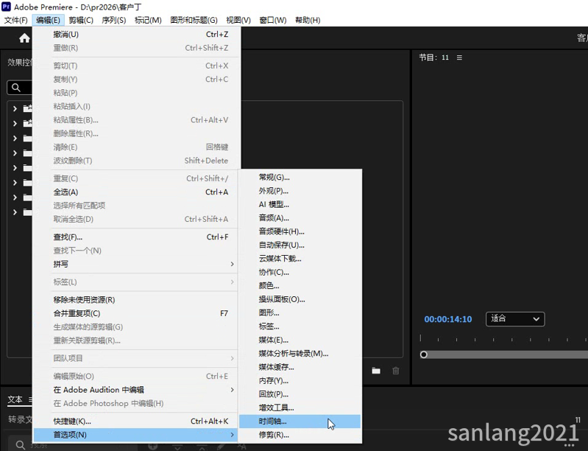Open the 视图(V) menu
Viewport: 588px width, 451px height.
point(238,20)
